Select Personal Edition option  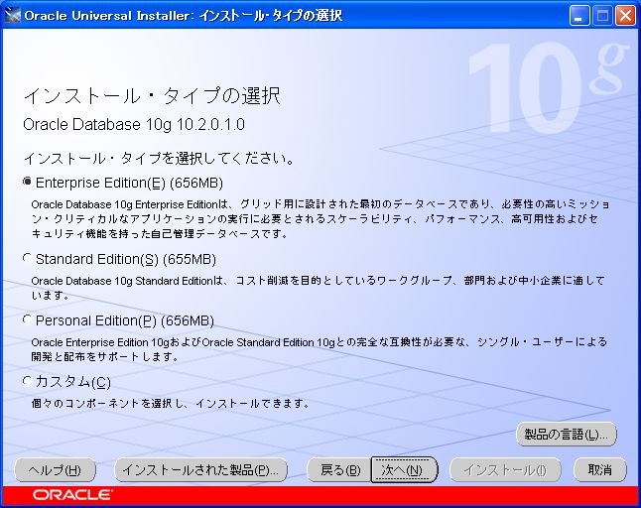tap(27, 319)
